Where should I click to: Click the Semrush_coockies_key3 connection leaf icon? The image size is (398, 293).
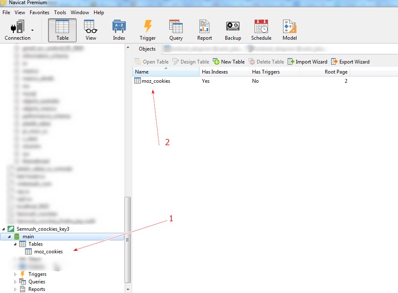[11, 229]
